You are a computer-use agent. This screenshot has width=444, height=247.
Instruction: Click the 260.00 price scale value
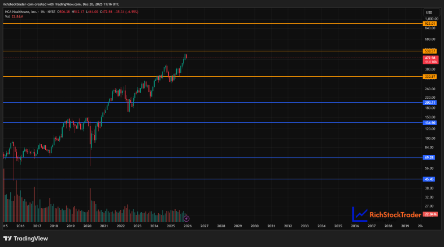coord(430,89)
